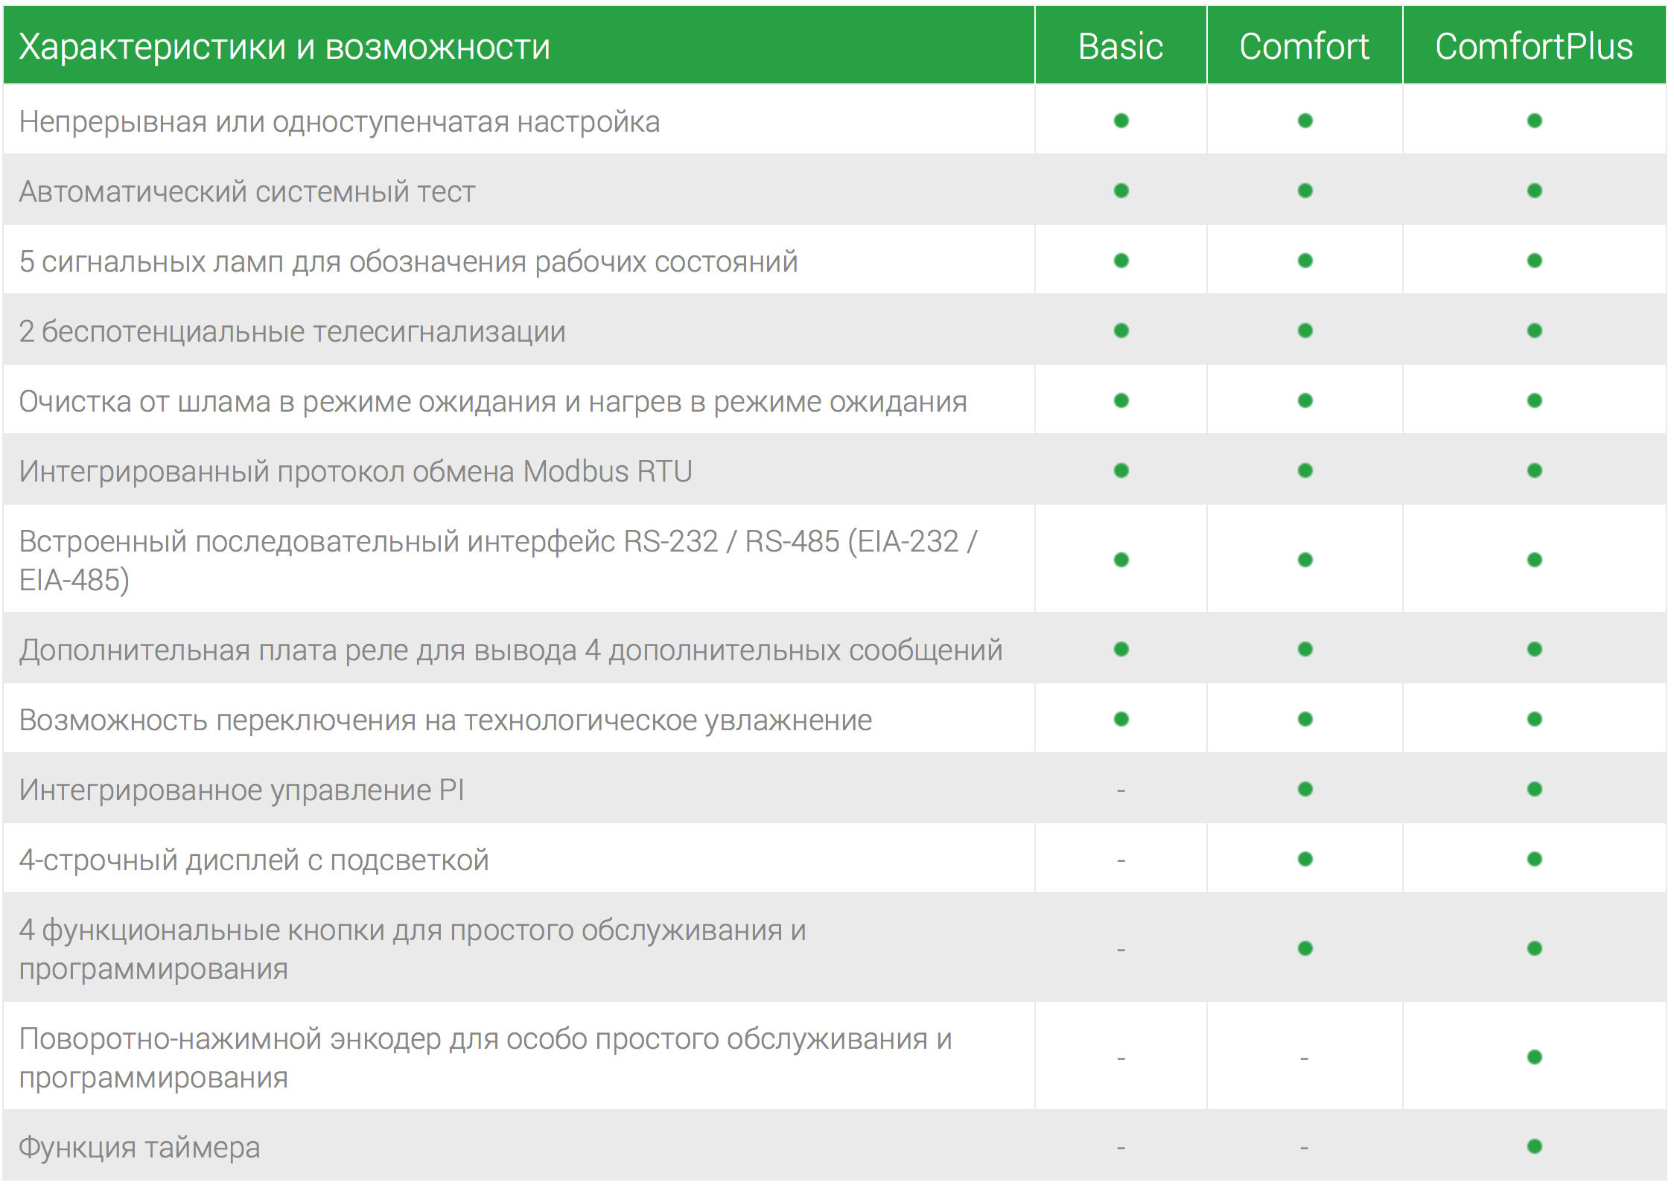This screenshot has height=1188, width=1674.
Task: Click ComfortPlus dot for Modbus RTU row
Action: (x=1535, y=470)
